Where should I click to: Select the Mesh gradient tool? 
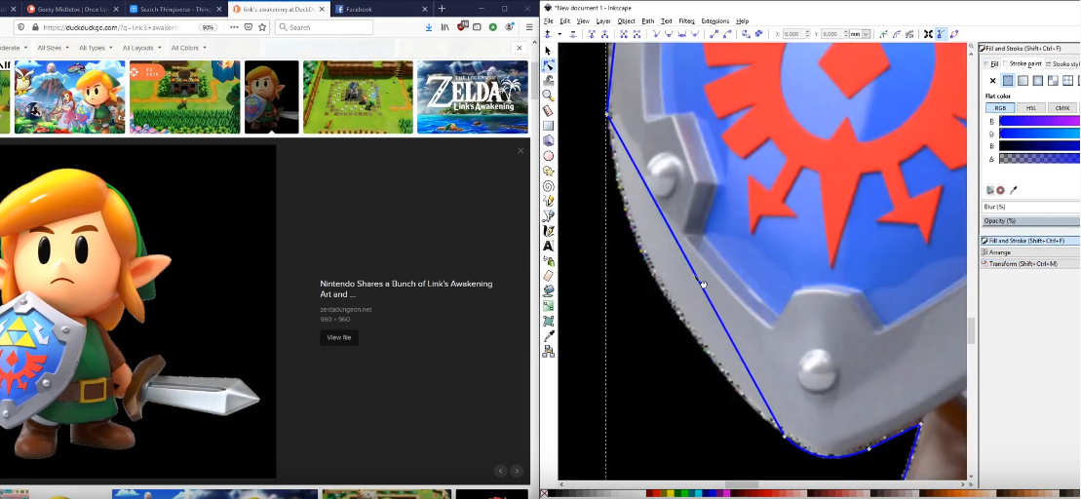[x=548, y=322]
